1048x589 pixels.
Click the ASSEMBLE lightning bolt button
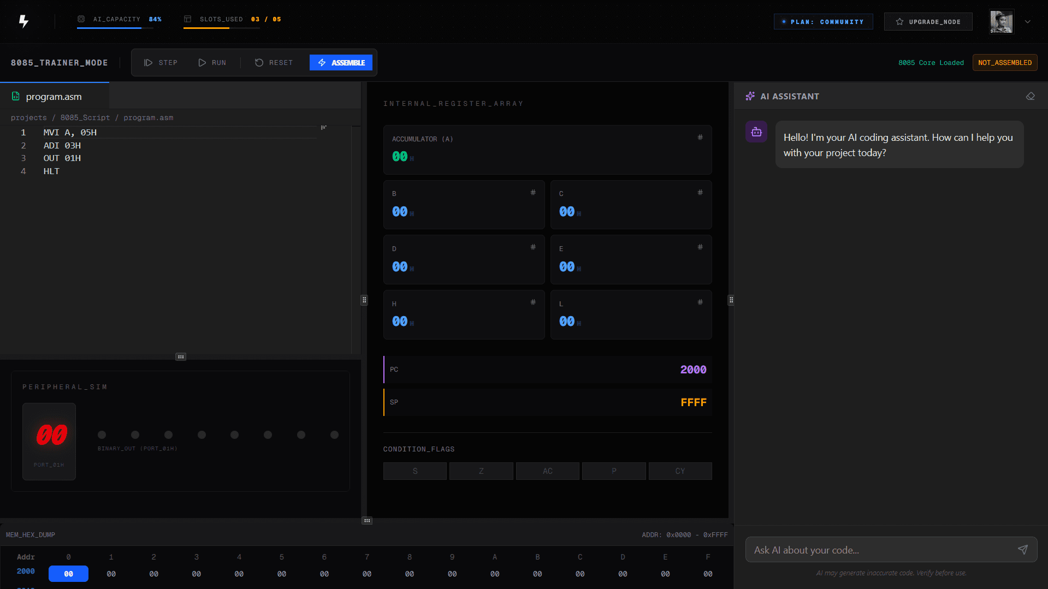click(322, 62)
